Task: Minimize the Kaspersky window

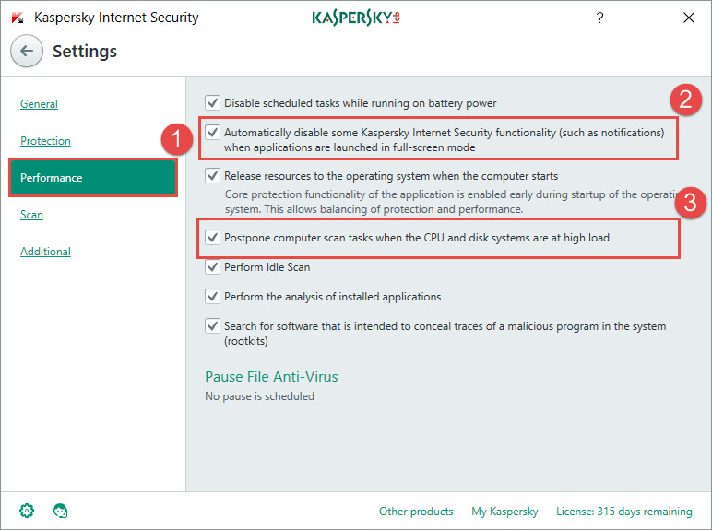Action: pos(645,18)
